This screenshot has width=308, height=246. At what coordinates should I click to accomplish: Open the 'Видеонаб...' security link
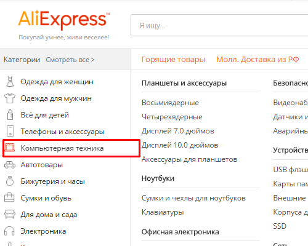point(290,103)
